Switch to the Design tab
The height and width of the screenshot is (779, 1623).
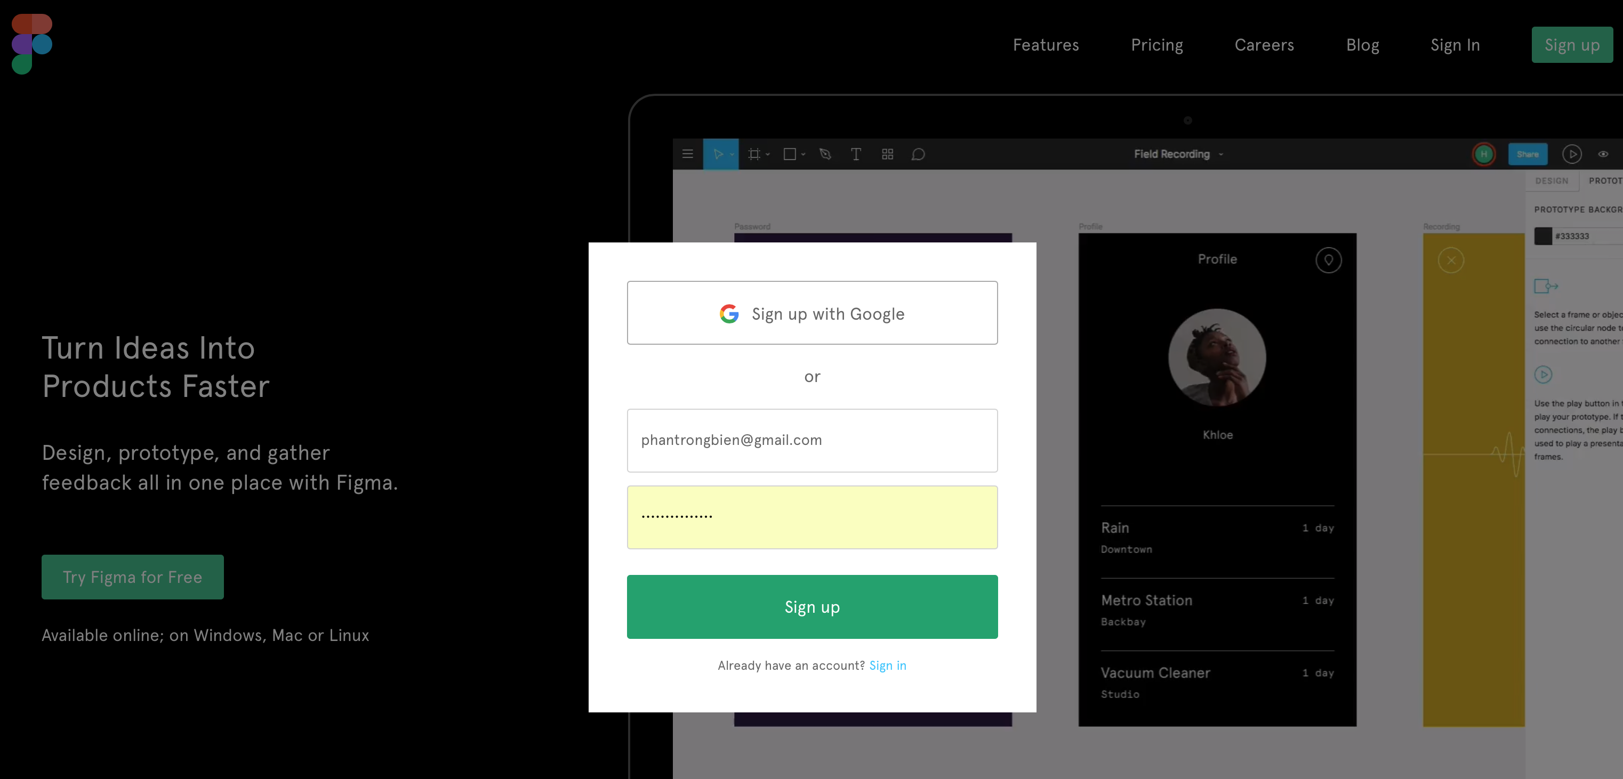(1551, 181)
